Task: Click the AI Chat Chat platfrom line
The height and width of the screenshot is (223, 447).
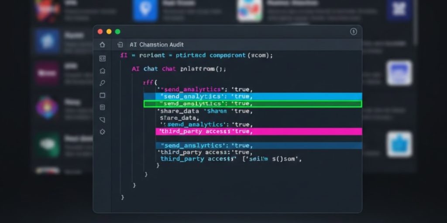Action: (x=179, y=69)
